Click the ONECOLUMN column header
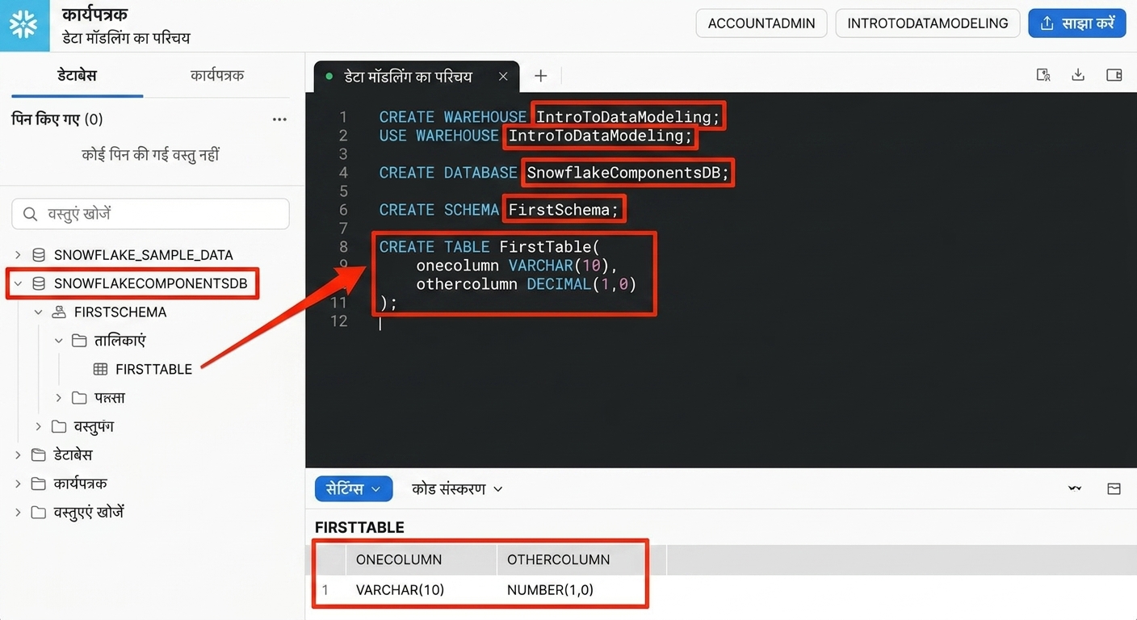This screenshot has width=1137, height=620. click(399, 559)
